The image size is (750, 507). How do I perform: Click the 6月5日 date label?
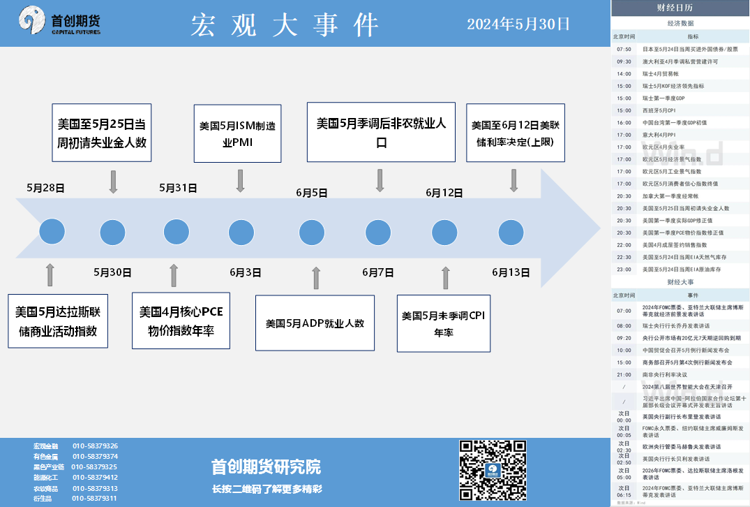pos(311,193)
